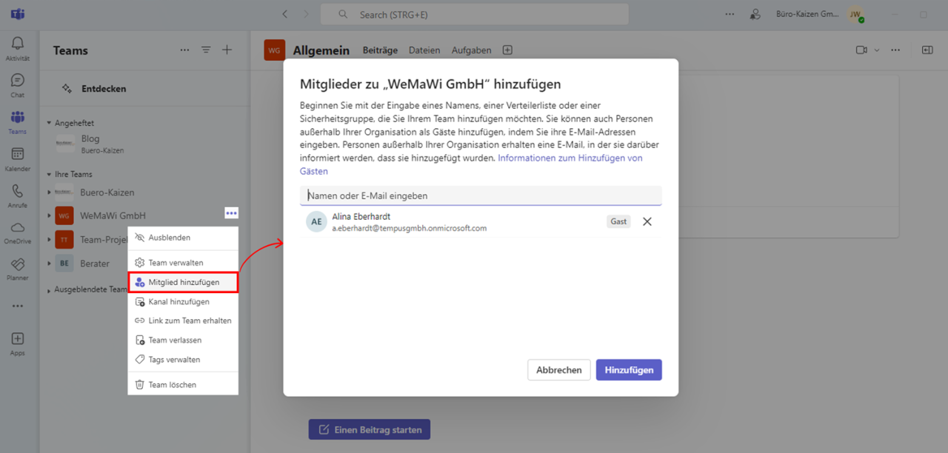Click the Abbrechen button
Screen dimensions: 948x453
559,370
